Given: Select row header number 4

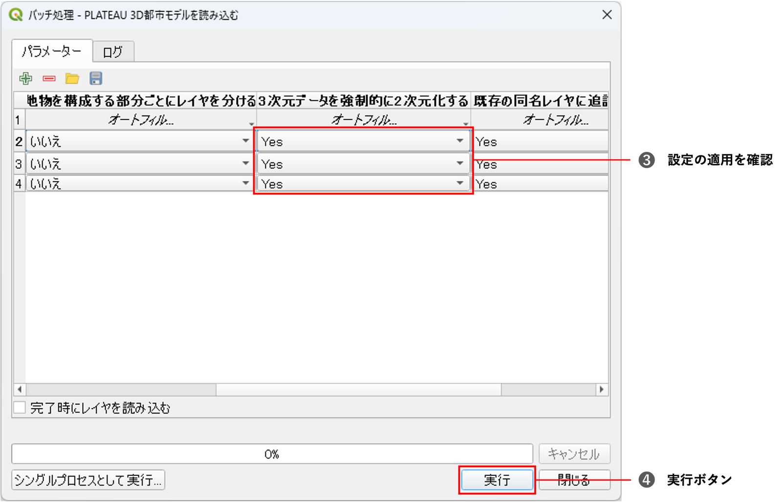Looking at the screenshot, I should coord(19,183).
